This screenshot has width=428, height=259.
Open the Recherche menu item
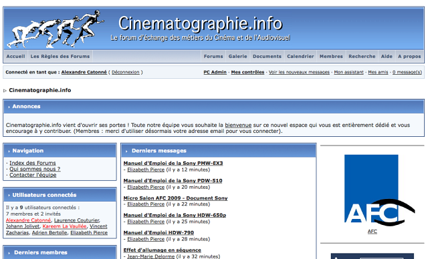[x=362, y=56]
